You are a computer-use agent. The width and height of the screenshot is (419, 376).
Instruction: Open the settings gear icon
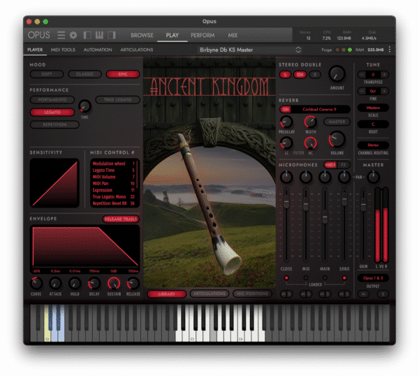click(73, 35)
